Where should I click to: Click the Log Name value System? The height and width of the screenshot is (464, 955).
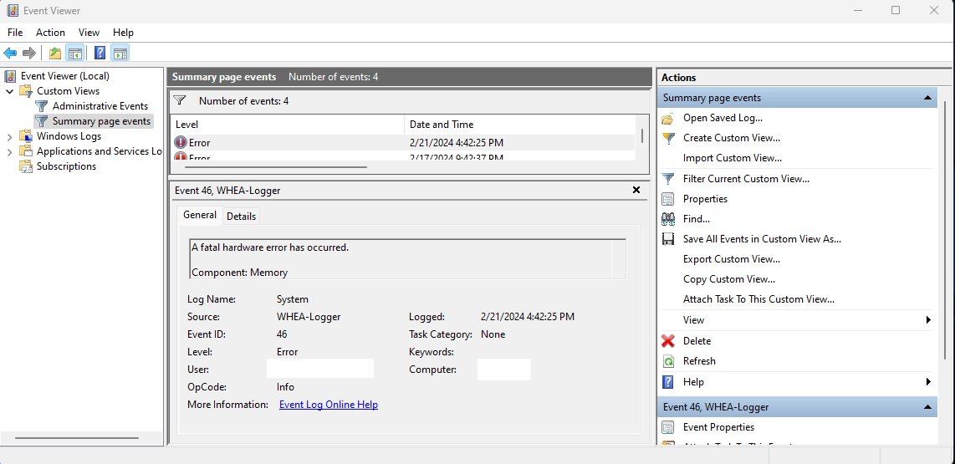[293, 299]
